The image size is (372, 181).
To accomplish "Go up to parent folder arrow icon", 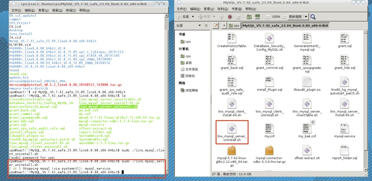I will click(221, 17).
